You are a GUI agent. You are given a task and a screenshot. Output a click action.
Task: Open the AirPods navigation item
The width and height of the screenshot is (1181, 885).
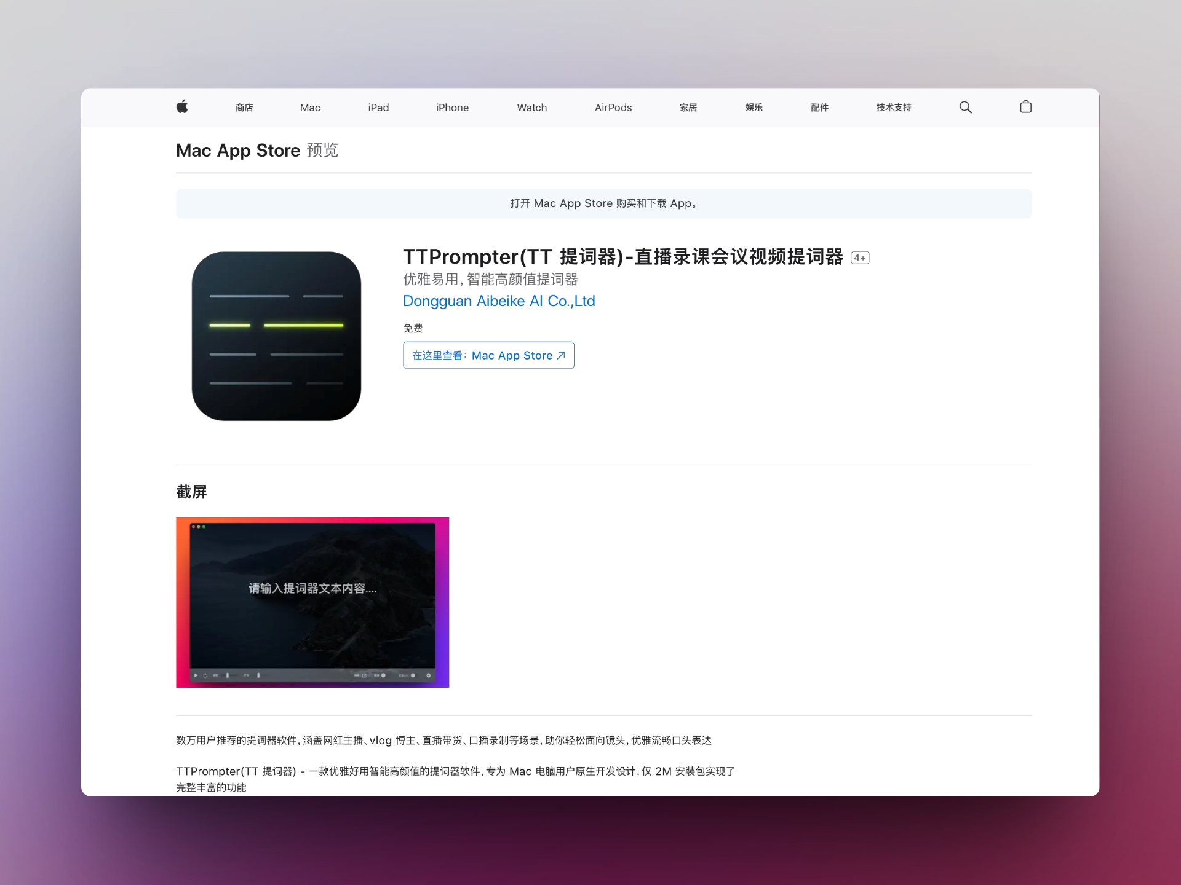613,108
